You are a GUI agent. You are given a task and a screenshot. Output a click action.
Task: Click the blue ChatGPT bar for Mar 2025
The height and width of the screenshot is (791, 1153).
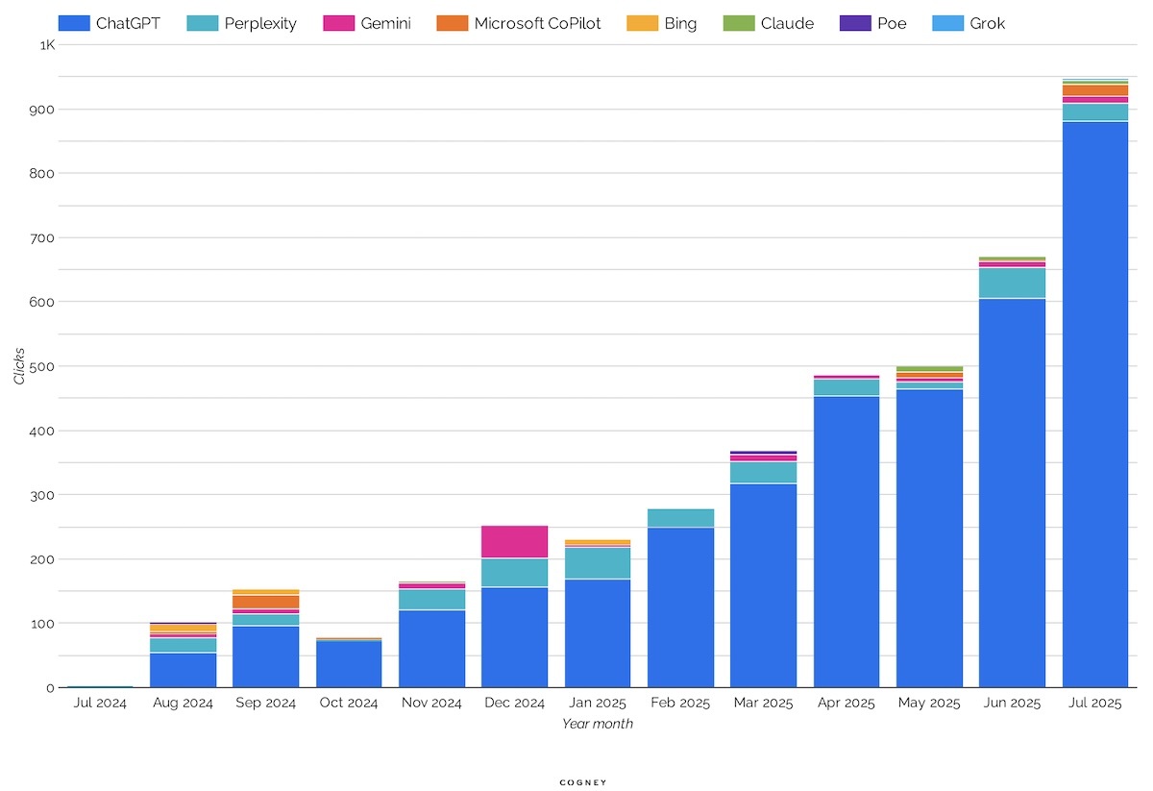click(764, 585)
